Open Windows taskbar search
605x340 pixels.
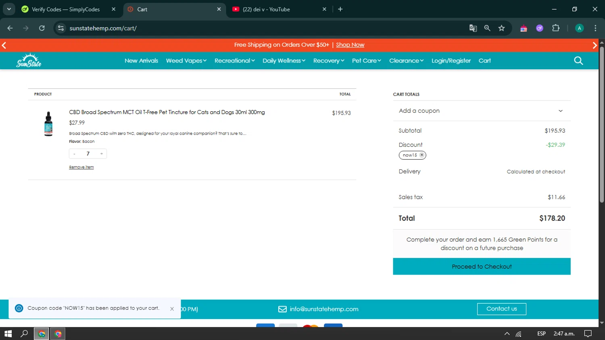[x=24, y=334]
